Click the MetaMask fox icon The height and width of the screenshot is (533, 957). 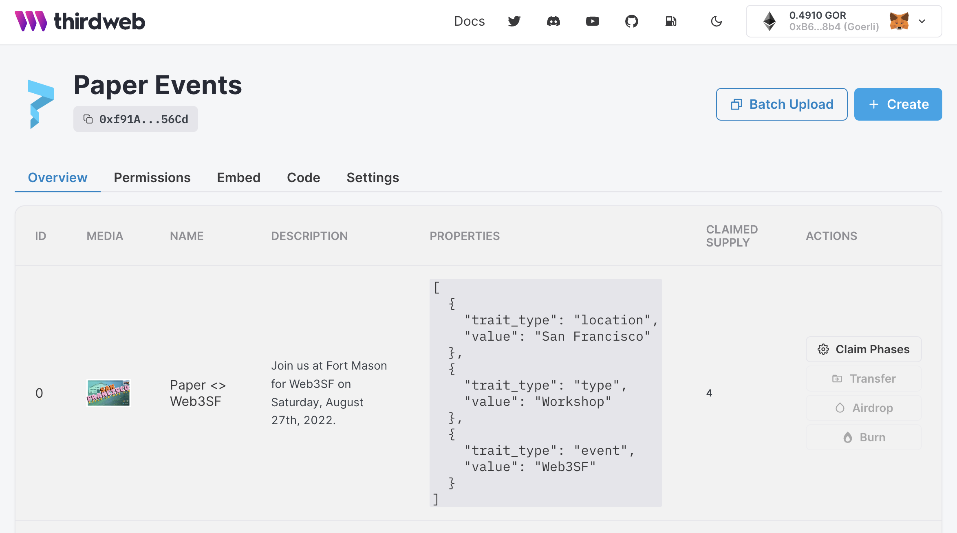[899, 21]
